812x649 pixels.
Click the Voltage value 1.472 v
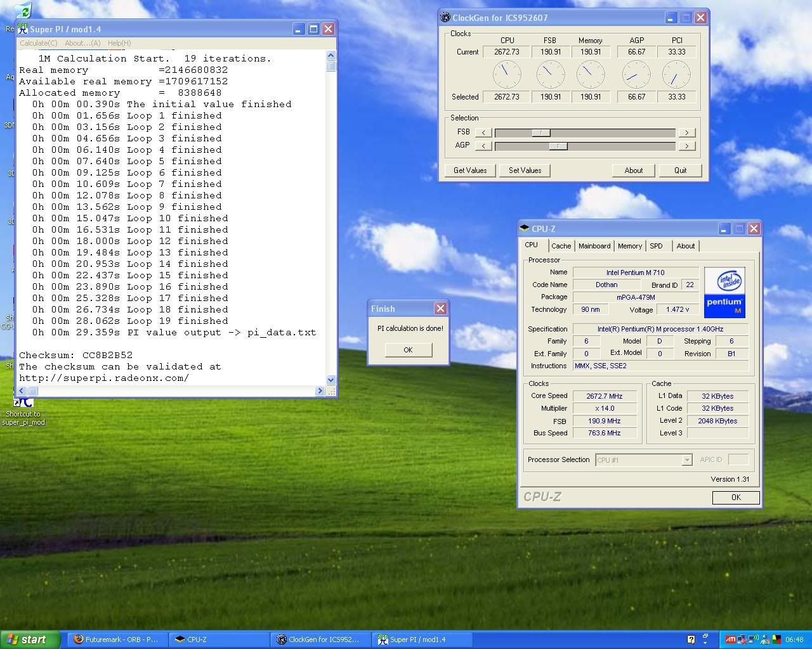[x=677, y=309]
